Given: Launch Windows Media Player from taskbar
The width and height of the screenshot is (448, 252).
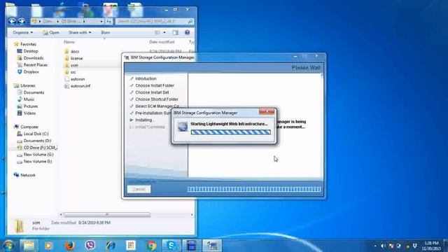Looking at the screenshot, I should point(48,246).
